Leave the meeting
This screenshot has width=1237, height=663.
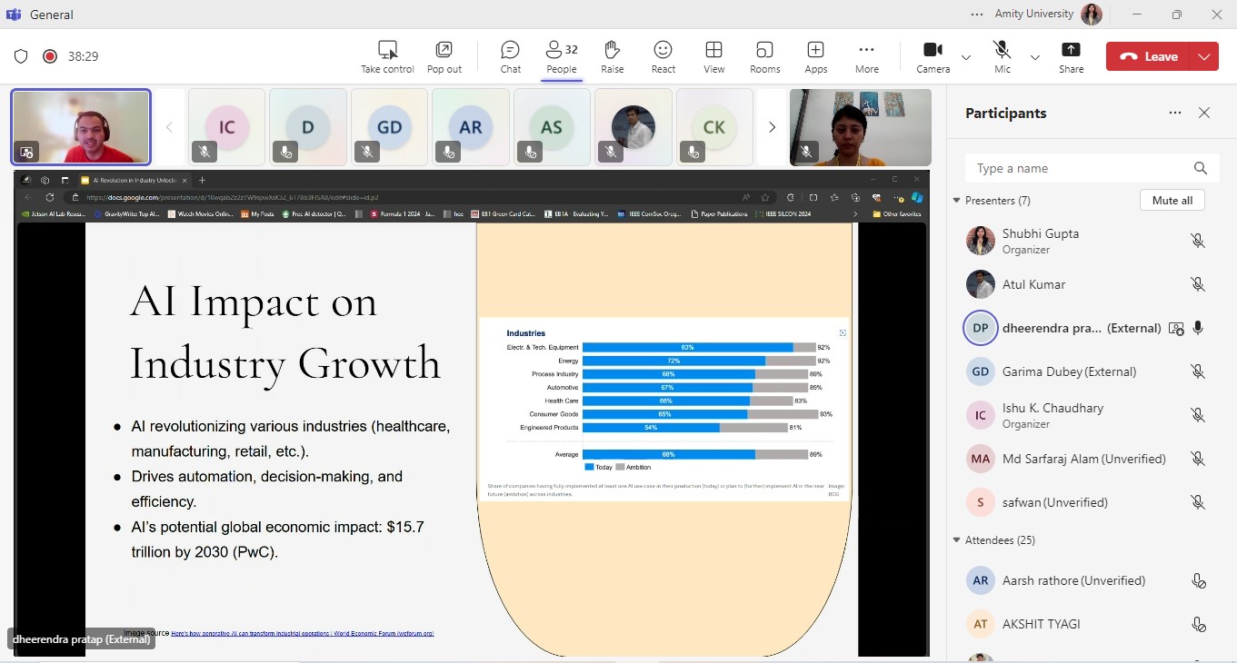[1148, 56]
